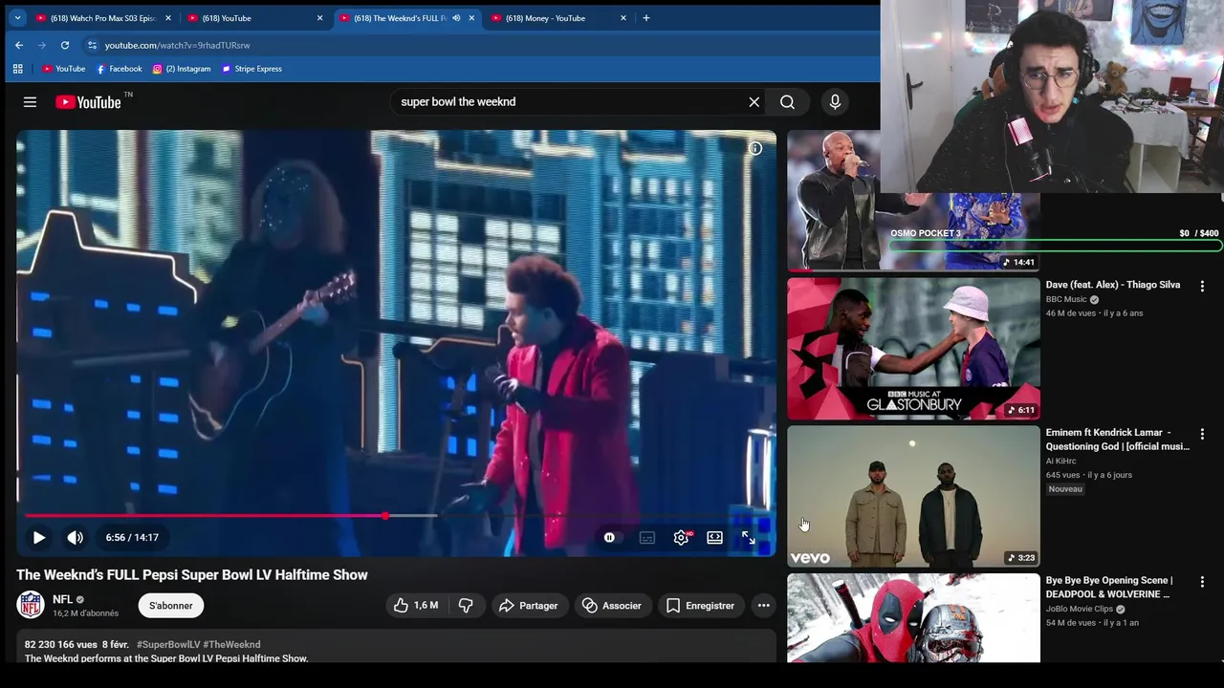1224x688 pixels.
Task: Switch to the (618) YouTube tab
Action: point(254,18)
